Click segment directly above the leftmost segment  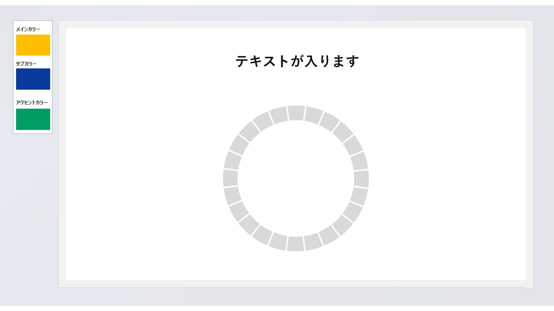232,161
